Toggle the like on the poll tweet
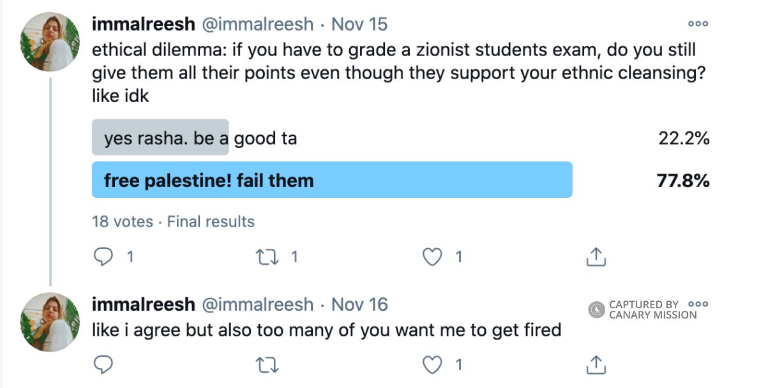Image resolution: width=768 pixels, height=388 pixels. click(x=433, y=257)
